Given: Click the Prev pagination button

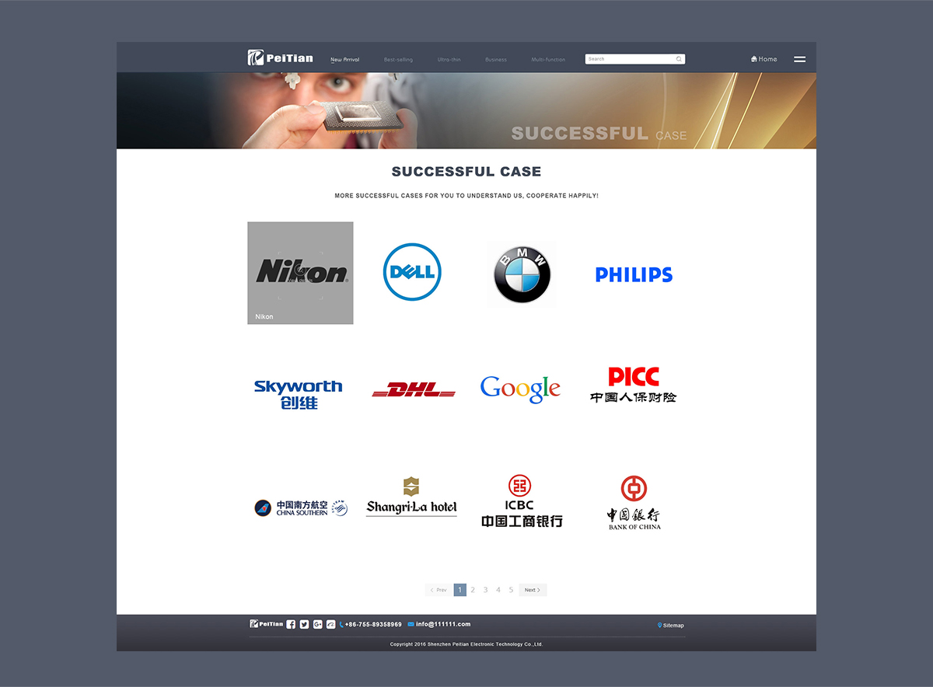Looking at the screenshot, I should point(439,590).
